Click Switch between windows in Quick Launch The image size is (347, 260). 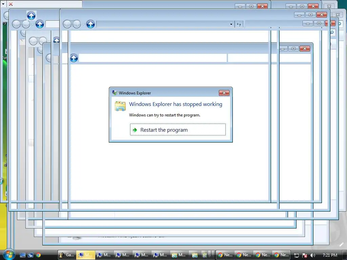pos(30,255)
